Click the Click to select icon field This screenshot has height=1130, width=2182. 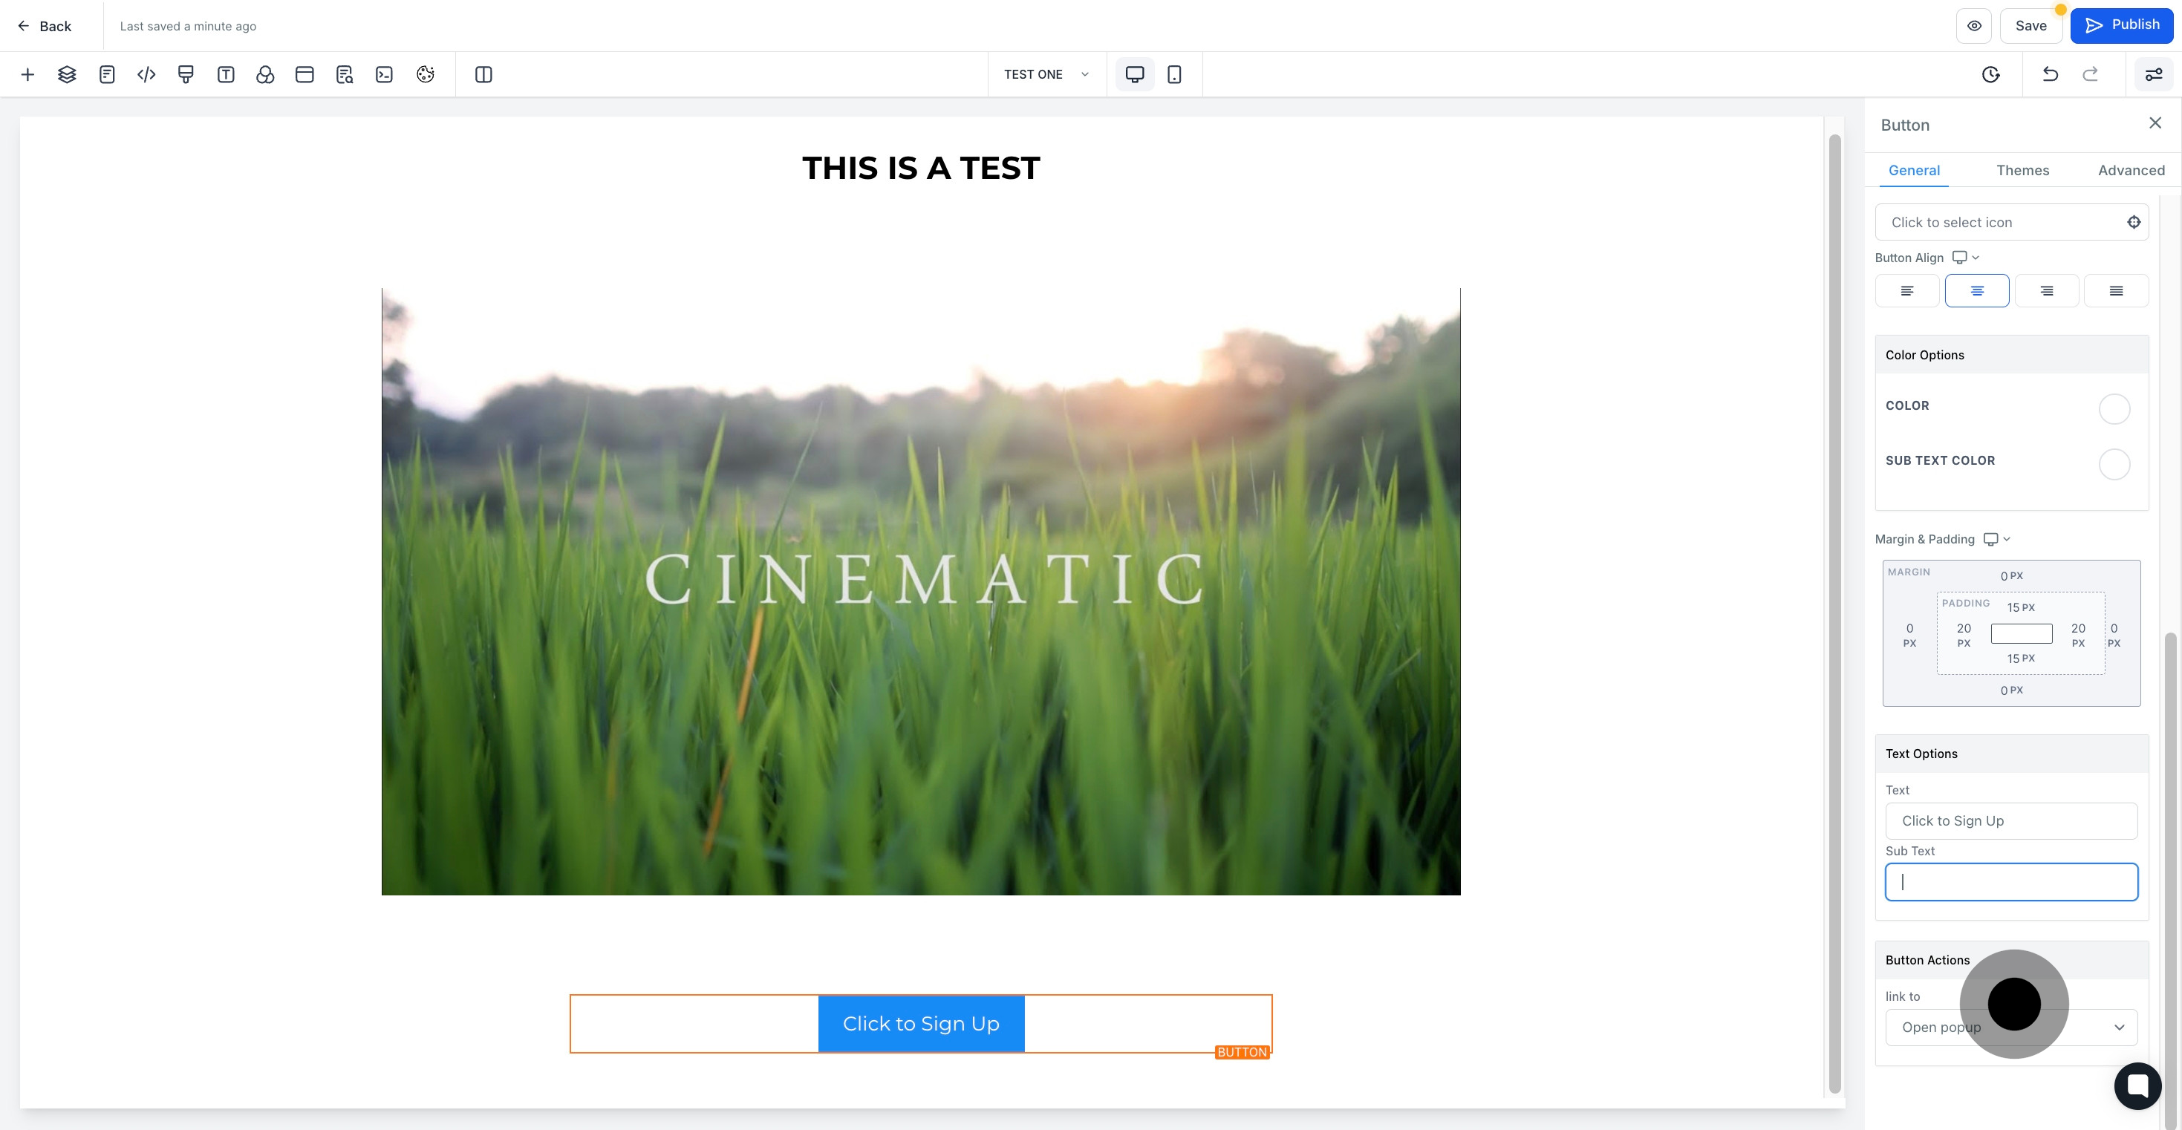pyautogui.click(x=2011, y=222)
